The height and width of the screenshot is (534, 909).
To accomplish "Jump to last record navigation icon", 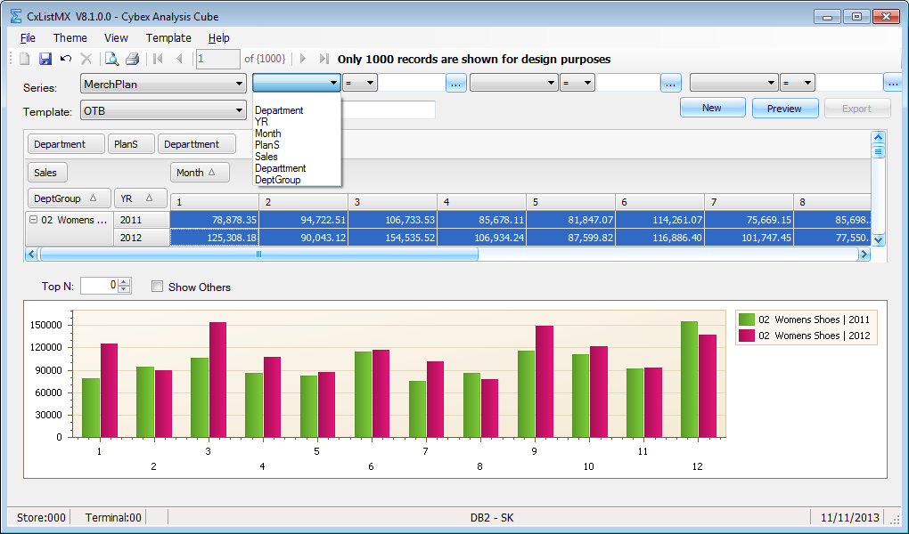I will [x=324, y=59].
